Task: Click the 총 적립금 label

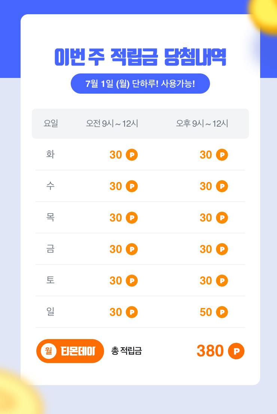Action: click(127, 351)
